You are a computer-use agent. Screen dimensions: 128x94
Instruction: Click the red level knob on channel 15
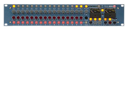77,18
